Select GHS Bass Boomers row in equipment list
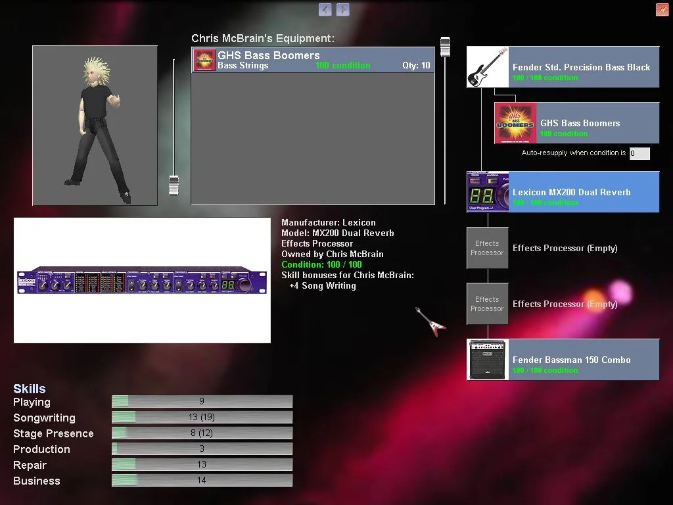 [x=313, y=60]
